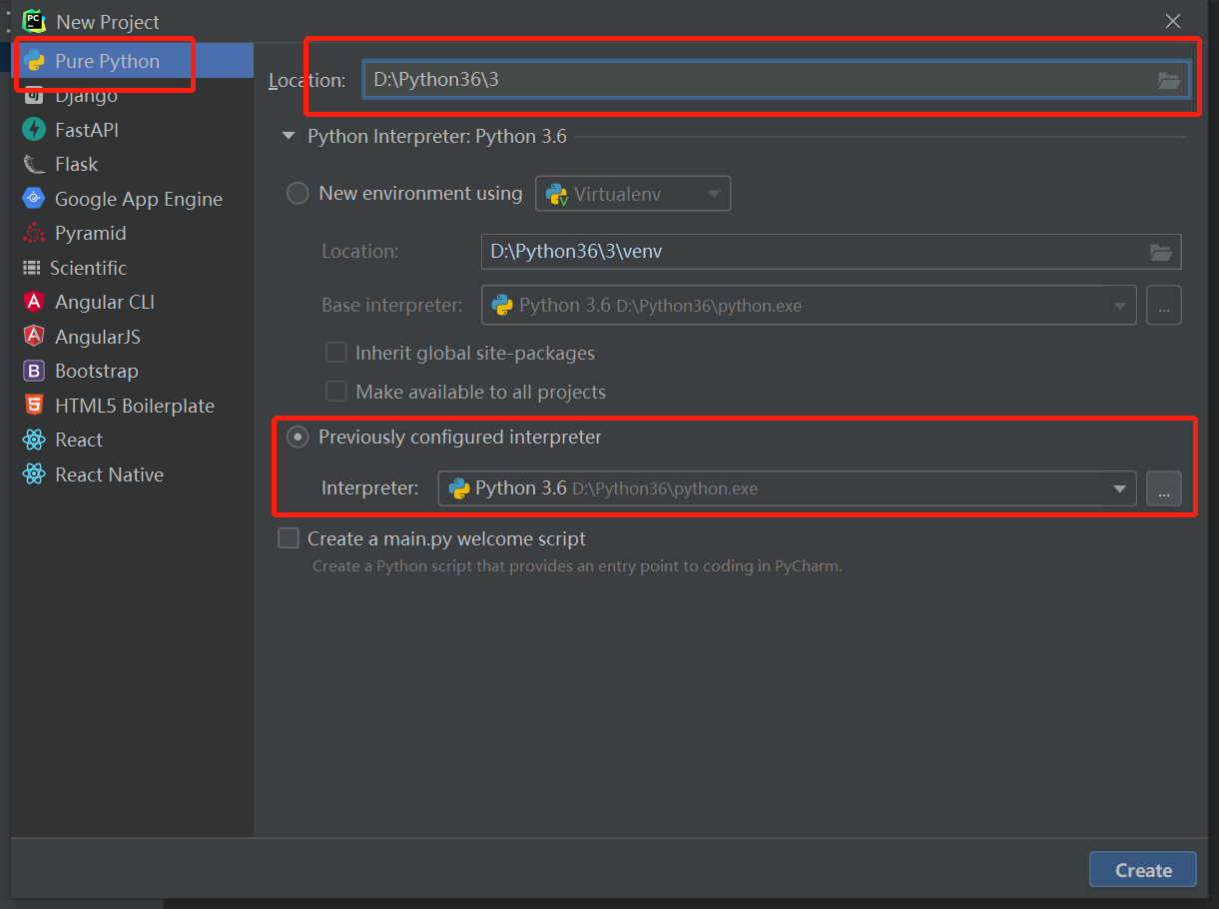The width and height of the screenshot is (1219, 909).
Task: Select Django project type
Action: [x=132, y=96]
